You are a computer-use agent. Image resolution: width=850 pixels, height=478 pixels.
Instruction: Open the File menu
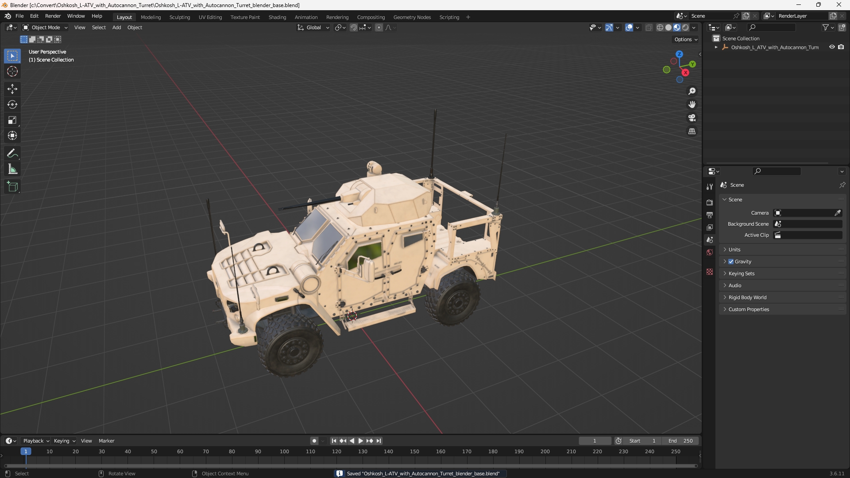[19, 16]
